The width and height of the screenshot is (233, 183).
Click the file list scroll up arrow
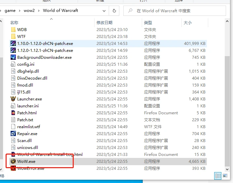pos(227,21)
